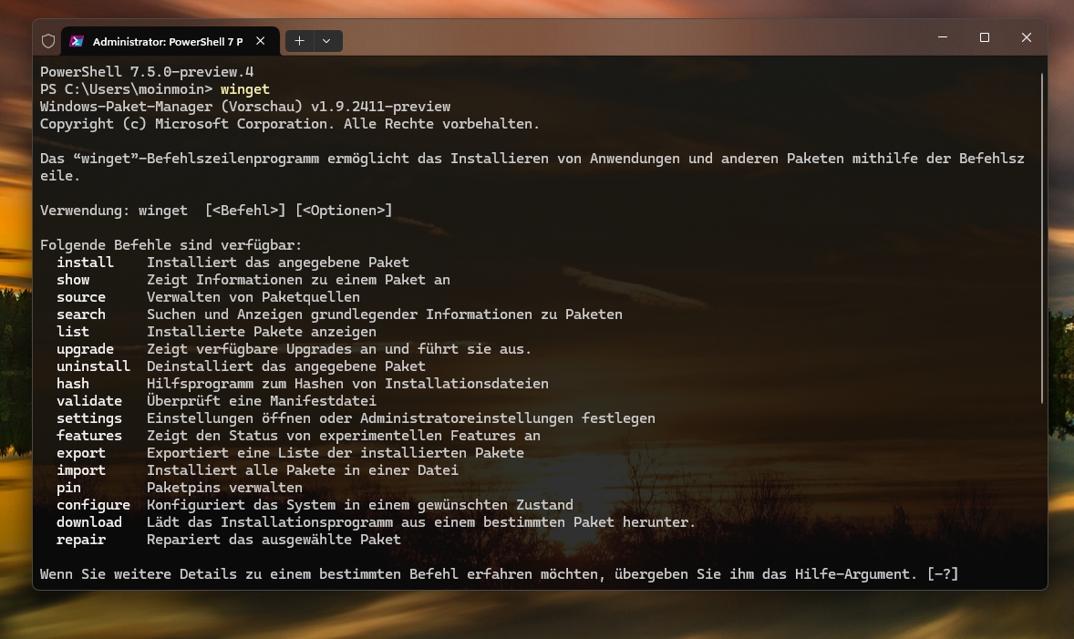
Task: Maximize the Terminal window
Action: (985, 37)
